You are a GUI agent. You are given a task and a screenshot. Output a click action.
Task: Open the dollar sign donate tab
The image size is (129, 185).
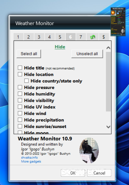pos(104,37)
